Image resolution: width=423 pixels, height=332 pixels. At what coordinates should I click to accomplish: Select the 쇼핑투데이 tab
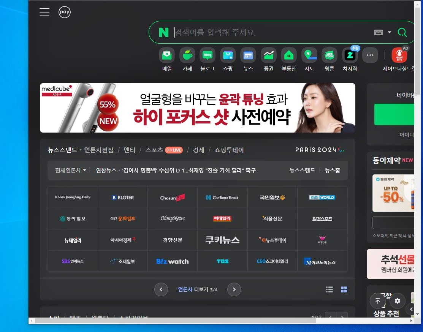[229, 150]
